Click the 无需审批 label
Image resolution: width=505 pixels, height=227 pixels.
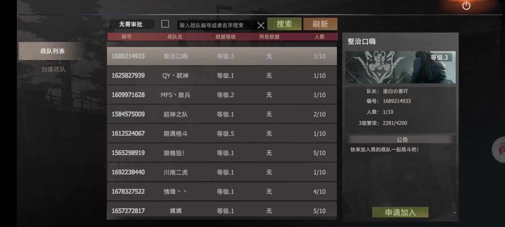click(131, 24)
